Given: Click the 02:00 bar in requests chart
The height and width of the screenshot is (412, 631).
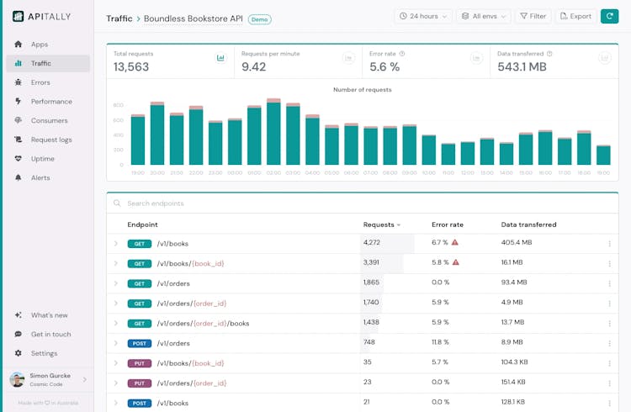Looking at the screenshot, I should (273, 133).
